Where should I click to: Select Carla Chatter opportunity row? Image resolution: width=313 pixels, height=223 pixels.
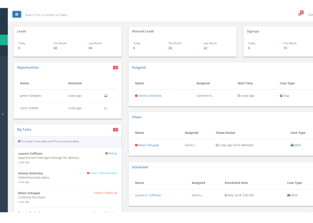(x=67, y=108)
